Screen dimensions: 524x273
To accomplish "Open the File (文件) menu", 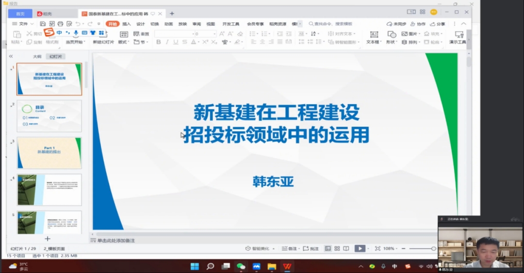I will point(23,24).
